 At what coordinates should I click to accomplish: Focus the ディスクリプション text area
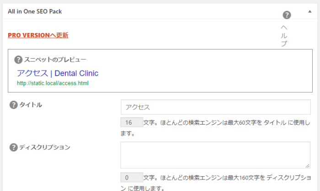click(215, 155)
